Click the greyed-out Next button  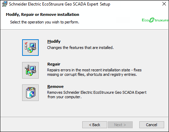tap(120, 125)
